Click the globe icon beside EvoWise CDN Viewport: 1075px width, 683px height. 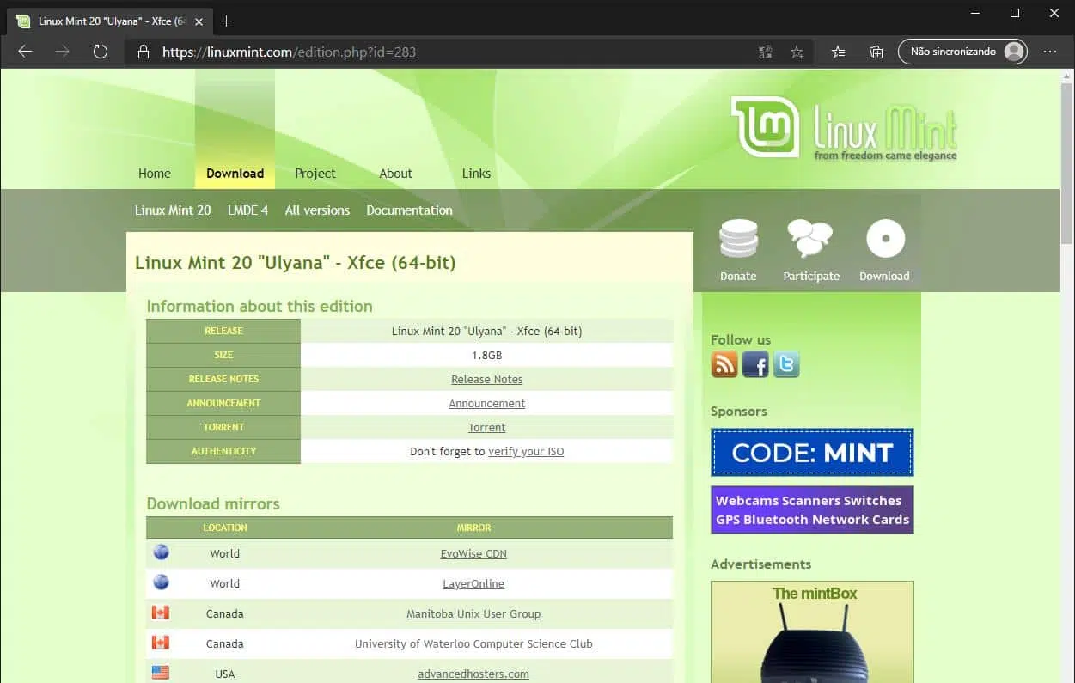[161, 552]
